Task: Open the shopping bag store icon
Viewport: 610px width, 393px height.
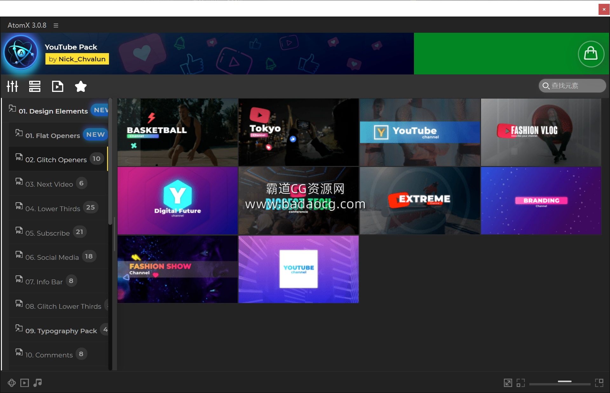Action: 591,54
